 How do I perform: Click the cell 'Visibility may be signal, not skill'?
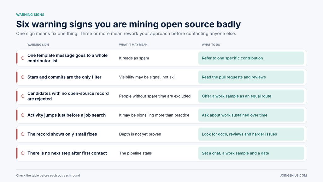[x=148, y=77]
